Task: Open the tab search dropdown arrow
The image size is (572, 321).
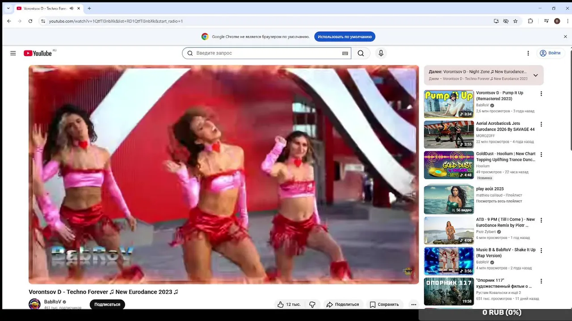Action: click(8, 8)
